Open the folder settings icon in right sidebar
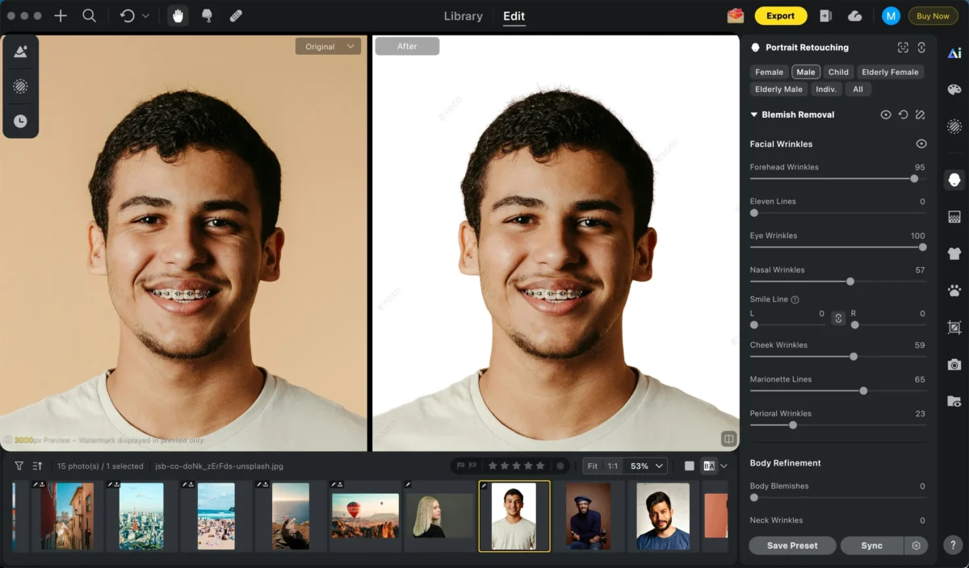 click(x=954, y=401)
